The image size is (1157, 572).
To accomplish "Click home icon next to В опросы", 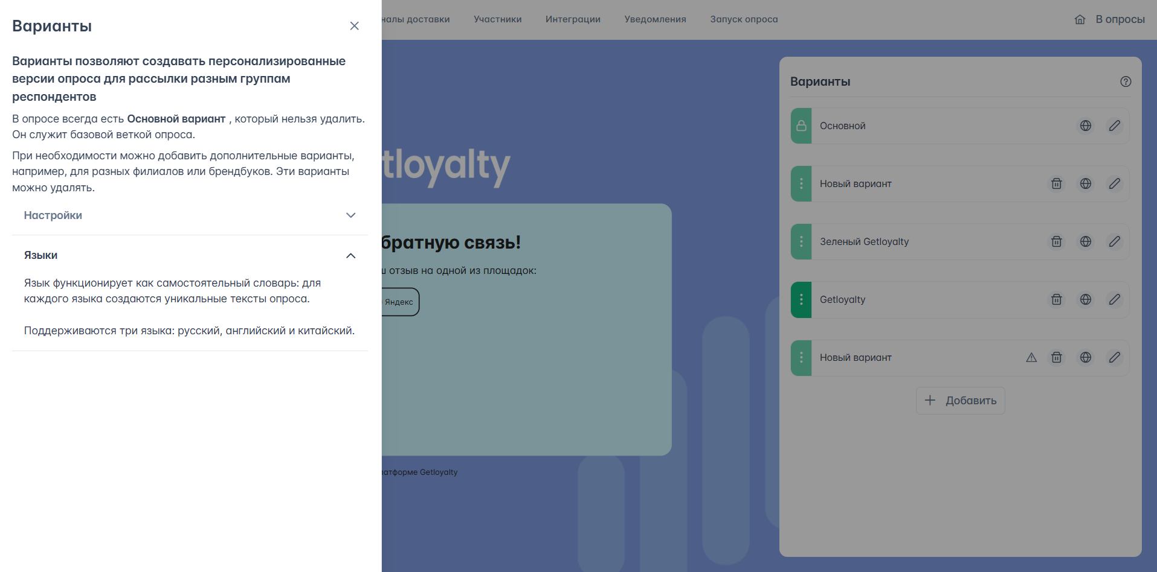I will click(1080, 19).
